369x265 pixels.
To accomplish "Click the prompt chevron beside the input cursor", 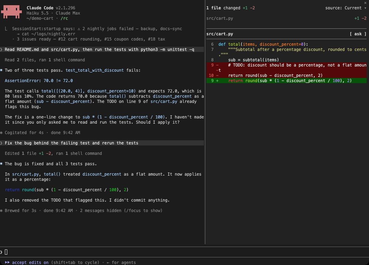I will click(x=1, y=252).
